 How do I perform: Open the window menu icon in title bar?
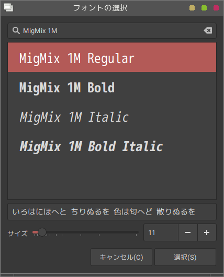point(8,8)
